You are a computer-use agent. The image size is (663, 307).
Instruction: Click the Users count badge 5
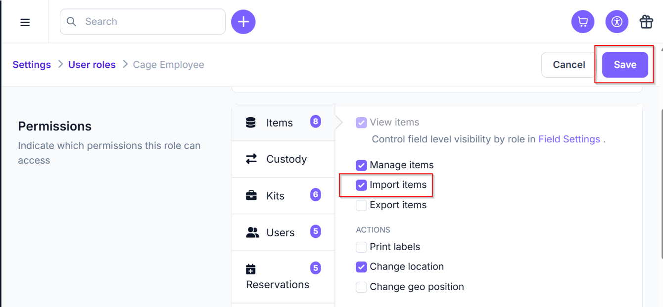316,231
